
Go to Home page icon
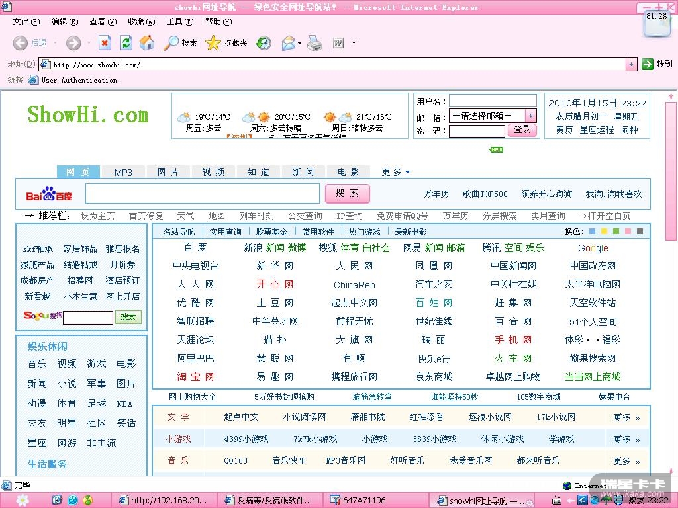(147, 43)
